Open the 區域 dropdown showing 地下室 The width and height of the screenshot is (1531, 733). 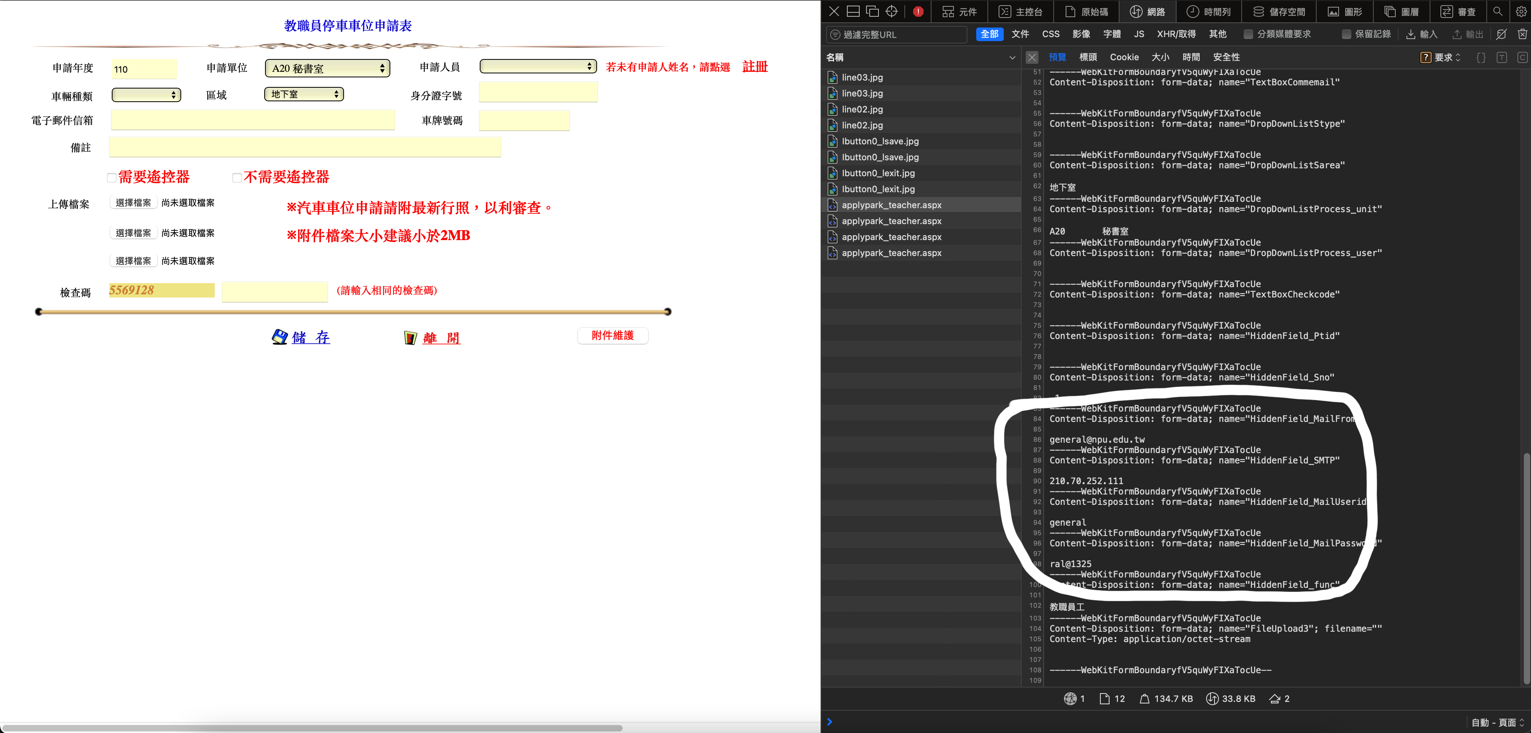pos(304,94)
